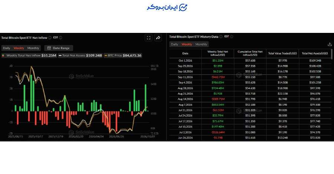Click the calendar icon in Date Range
Screen dimensions: 334x174
click(x=49, y=48)
